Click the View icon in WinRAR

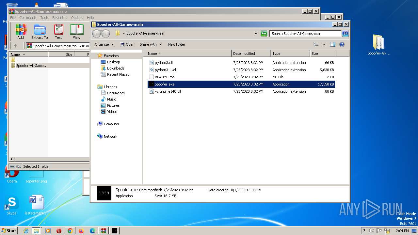tap(76, 32)
